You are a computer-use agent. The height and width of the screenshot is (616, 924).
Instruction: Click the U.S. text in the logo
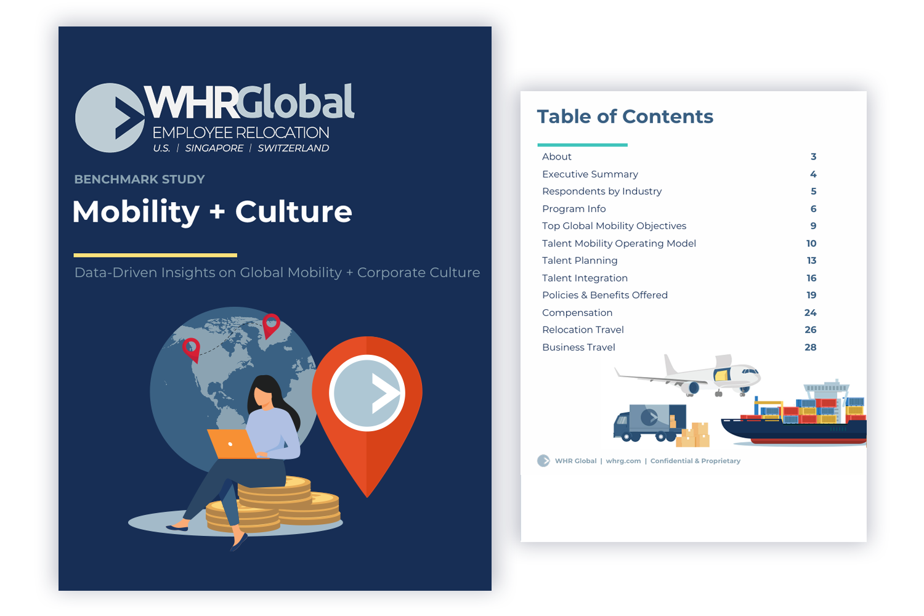(161, 148)
